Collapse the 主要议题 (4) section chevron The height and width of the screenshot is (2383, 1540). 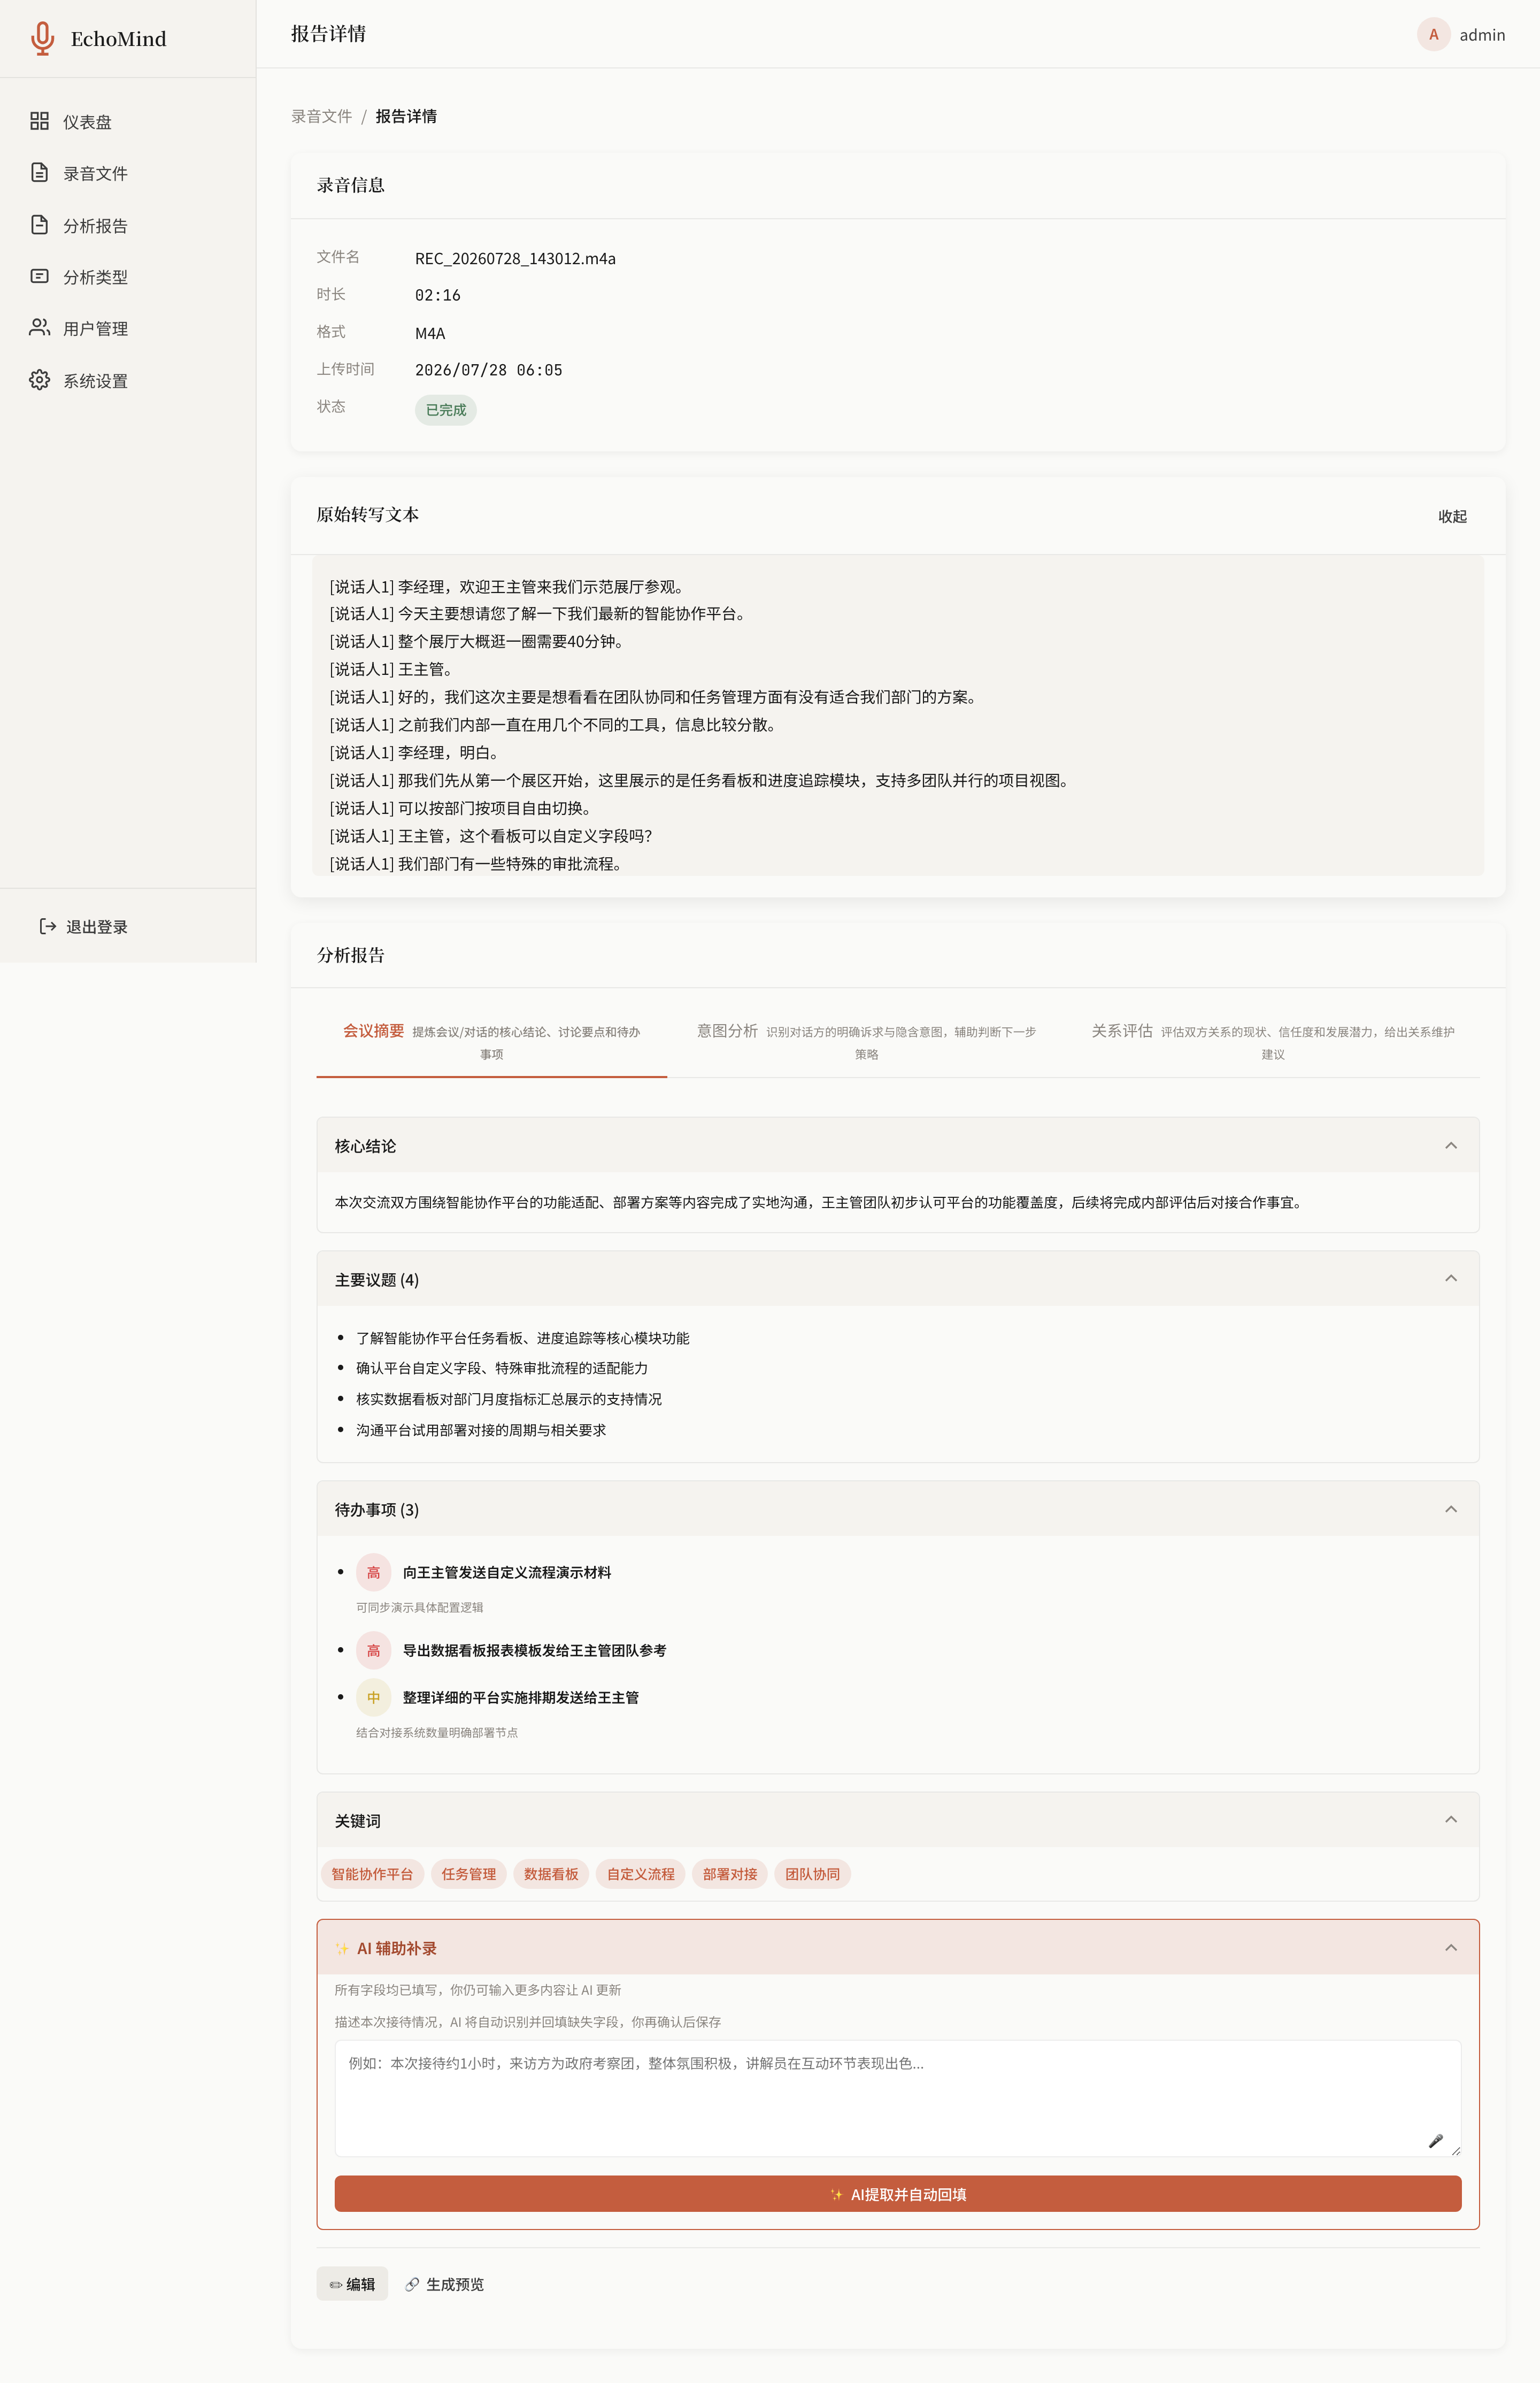coord(1450,1278)
